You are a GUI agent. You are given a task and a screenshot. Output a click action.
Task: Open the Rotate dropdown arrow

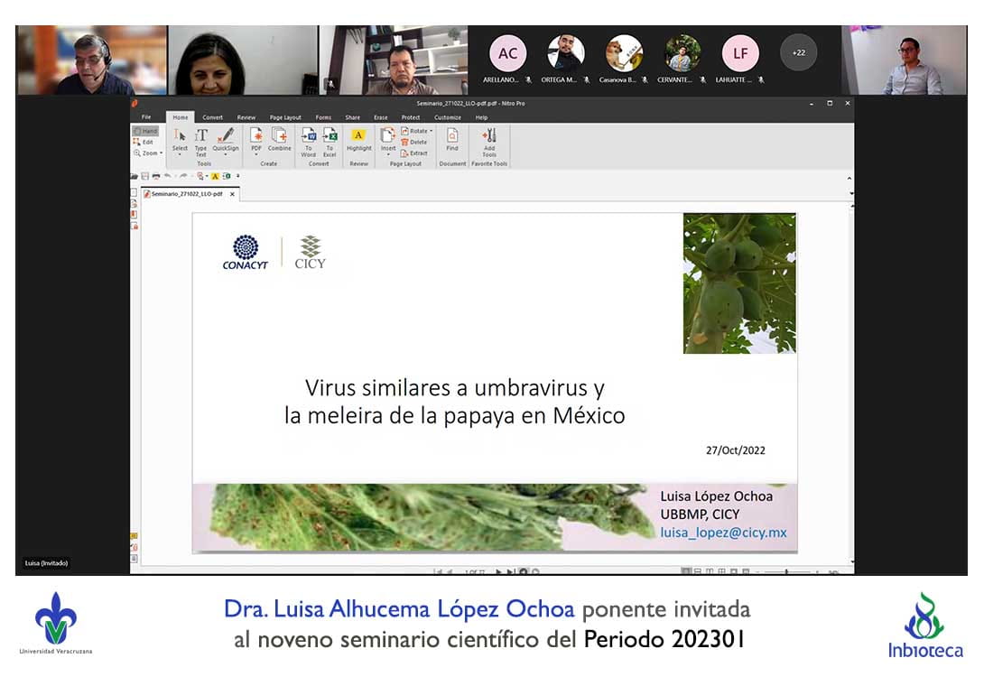click(x=432, y=131)
